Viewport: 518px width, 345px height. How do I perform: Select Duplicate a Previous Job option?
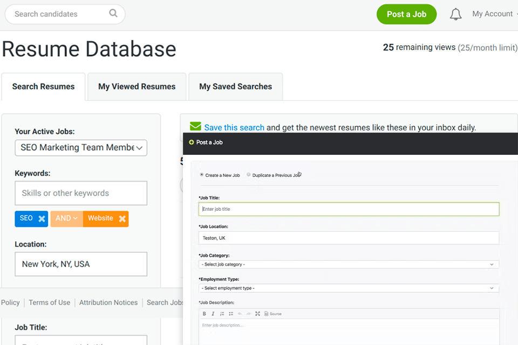(x=249, y=175)
